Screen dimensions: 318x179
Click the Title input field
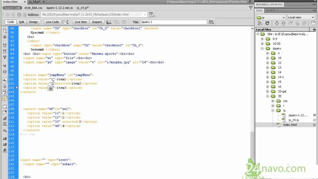(x=174, y=22)
